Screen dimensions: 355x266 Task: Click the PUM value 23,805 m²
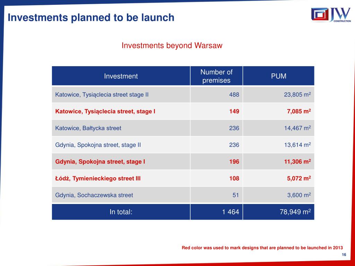(x=297, y=95)
